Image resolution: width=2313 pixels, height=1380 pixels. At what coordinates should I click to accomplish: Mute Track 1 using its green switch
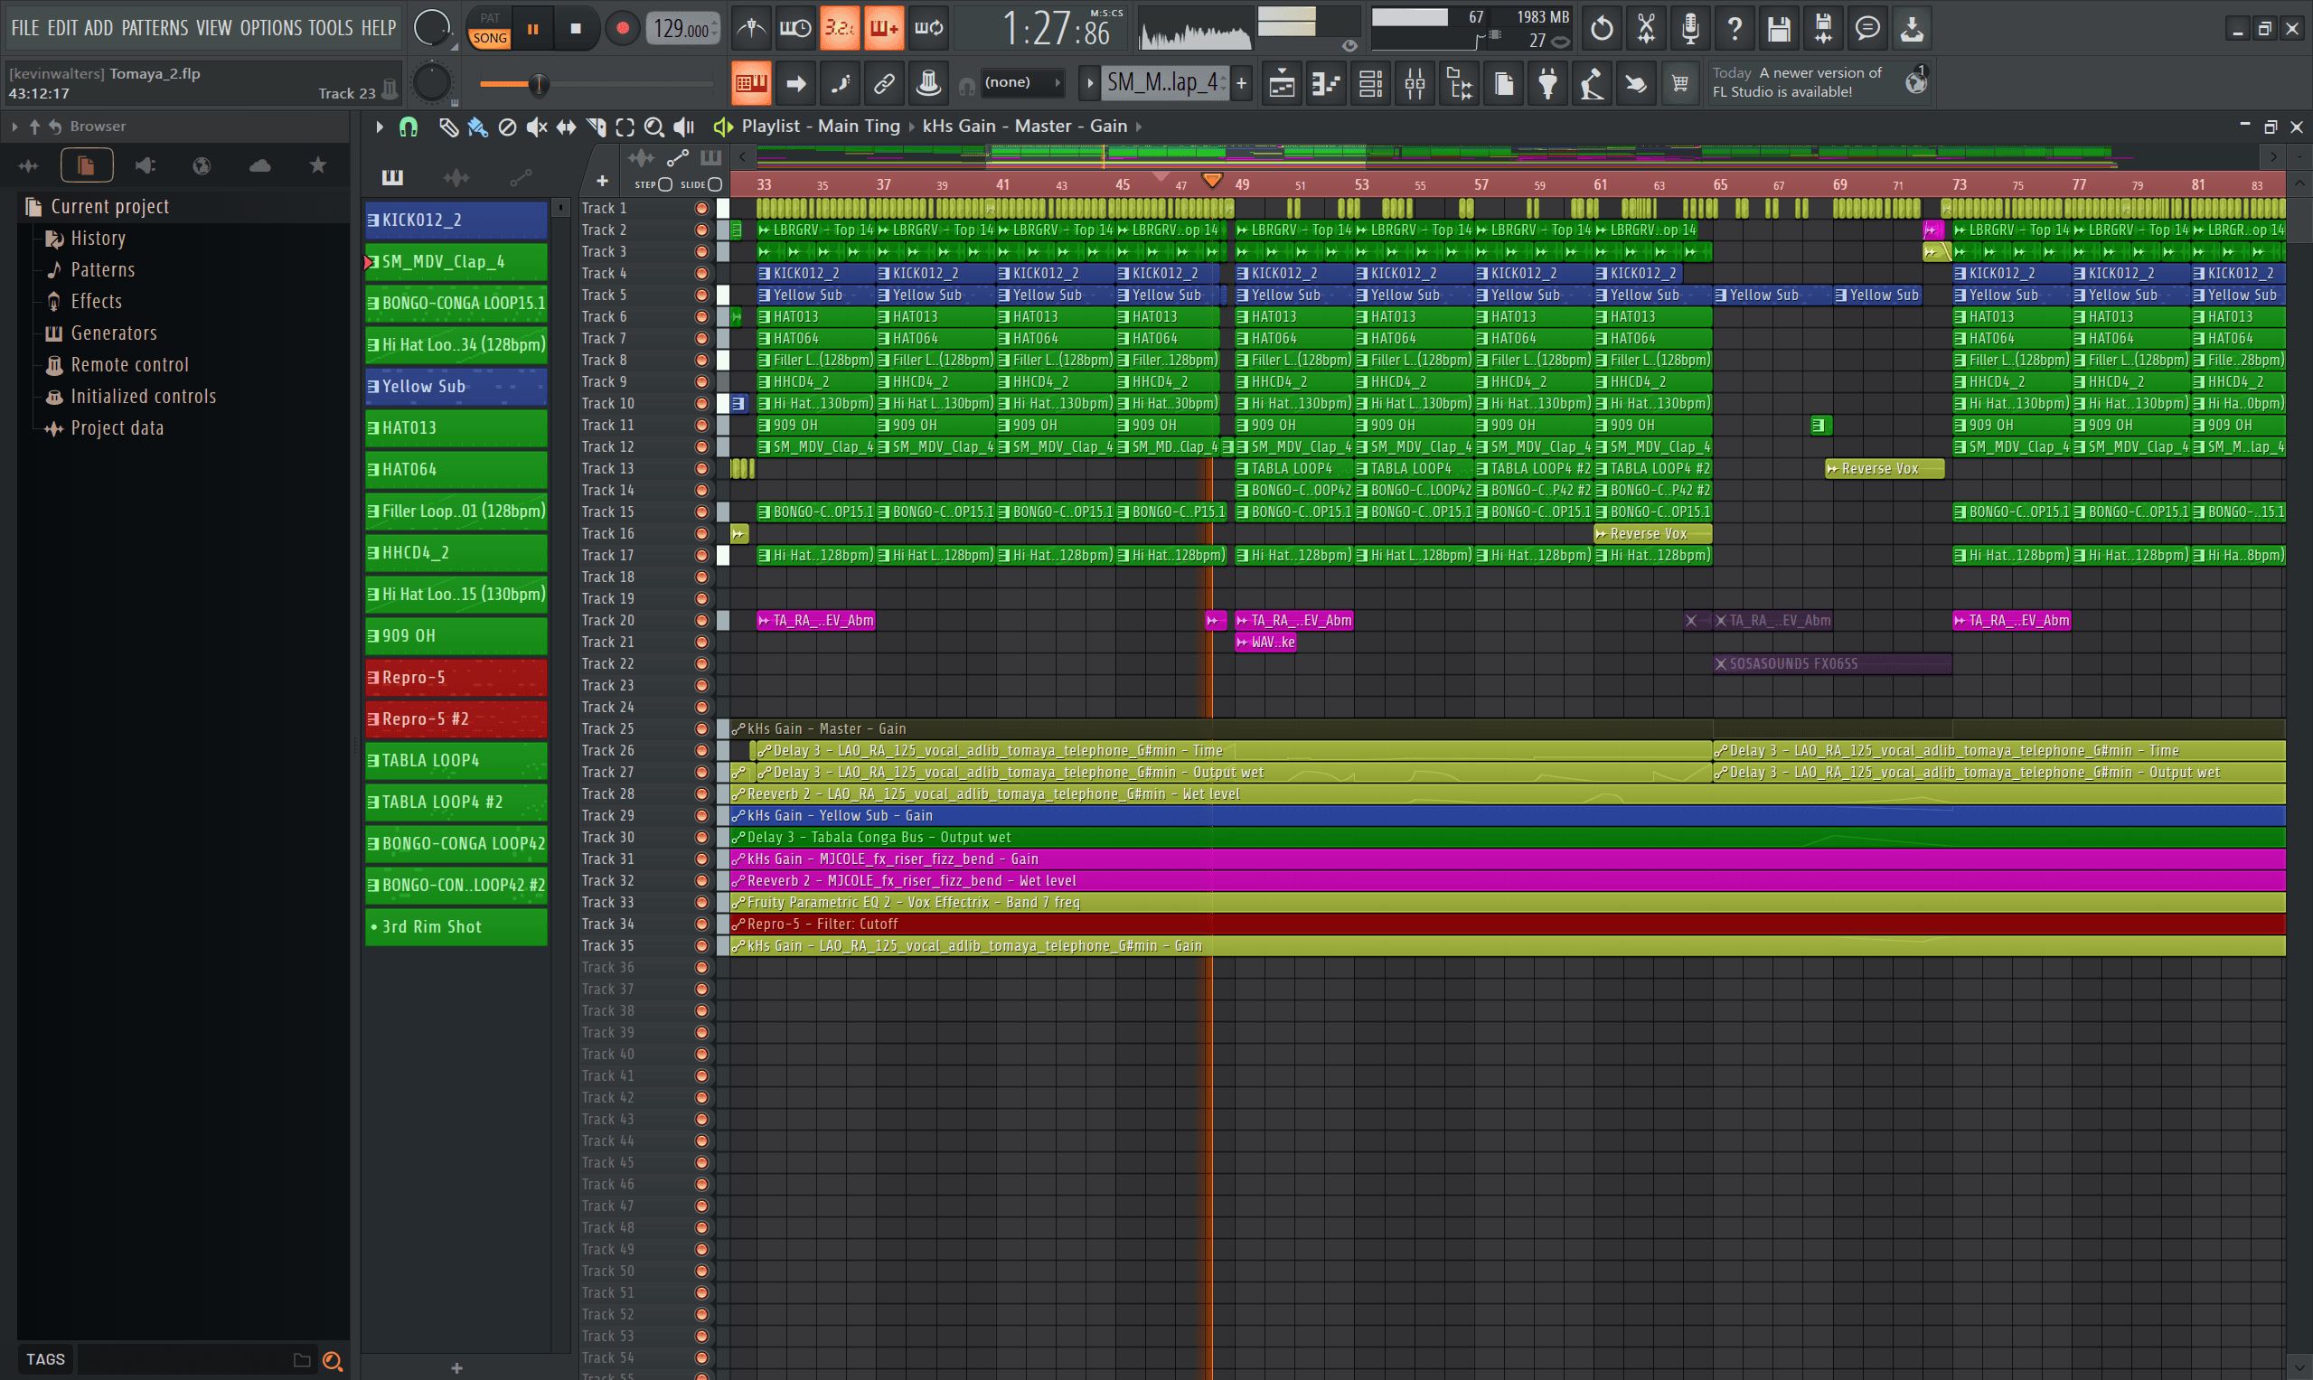(701, 208)
